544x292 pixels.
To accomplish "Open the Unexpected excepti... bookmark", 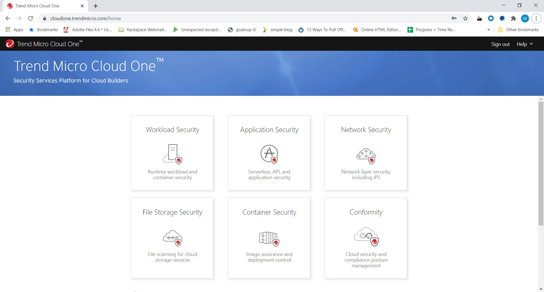I will point(197,30).
